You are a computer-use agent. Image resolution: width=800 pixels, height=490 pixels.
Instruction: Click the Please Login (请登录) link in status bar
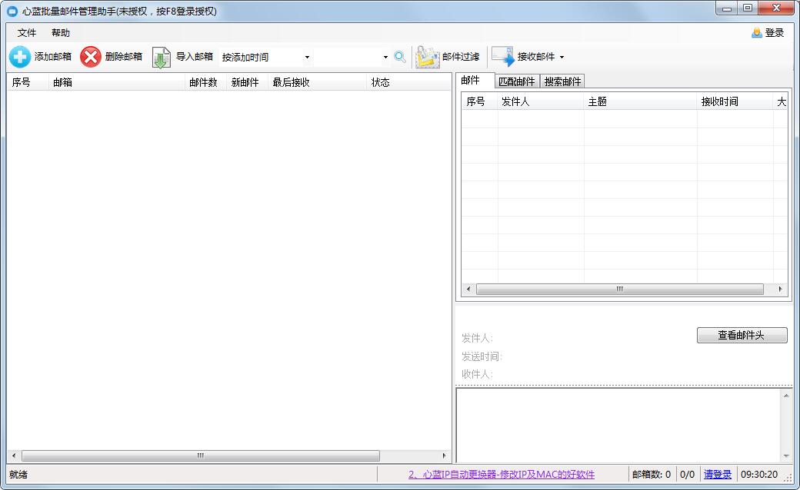tap(718, 475)
